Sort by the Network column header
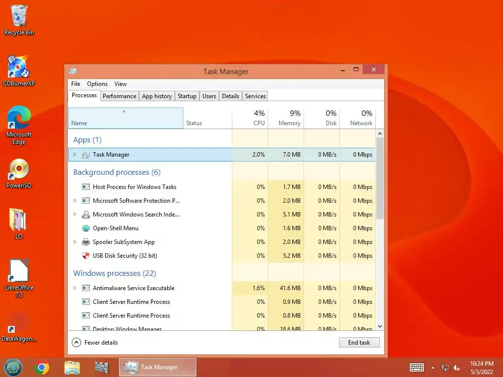The height and width of the screenshot is (377, 503). 358,118
